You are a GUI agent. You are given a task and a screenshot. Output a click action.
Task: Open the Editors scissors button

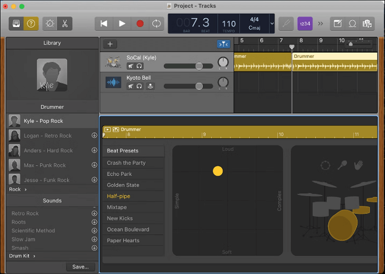[x=65, y=24]
